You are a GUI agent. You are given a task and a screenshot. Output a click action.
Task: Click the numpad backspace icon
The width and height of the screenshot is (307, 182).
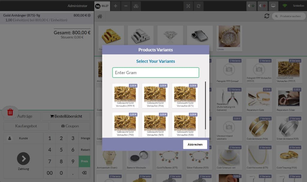click(84, 173)
